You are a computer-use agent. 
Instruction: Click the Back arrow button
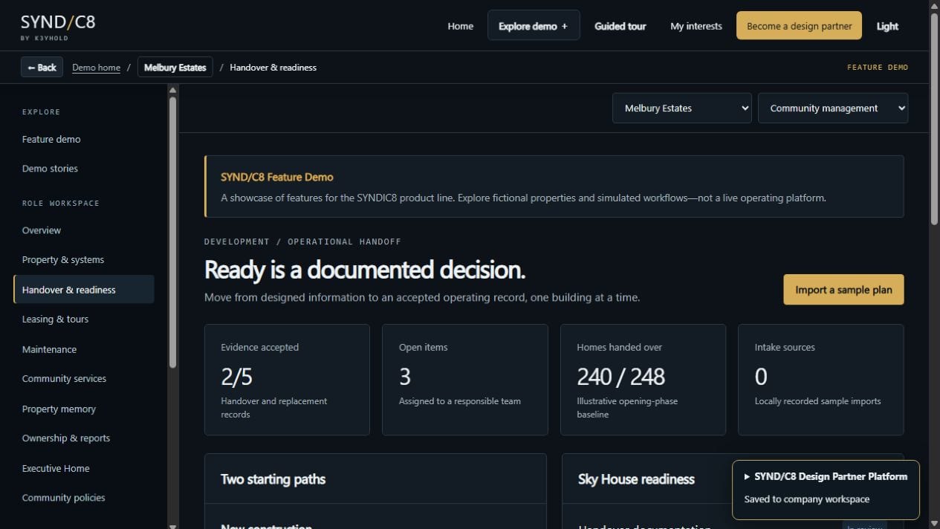(42, 67)
